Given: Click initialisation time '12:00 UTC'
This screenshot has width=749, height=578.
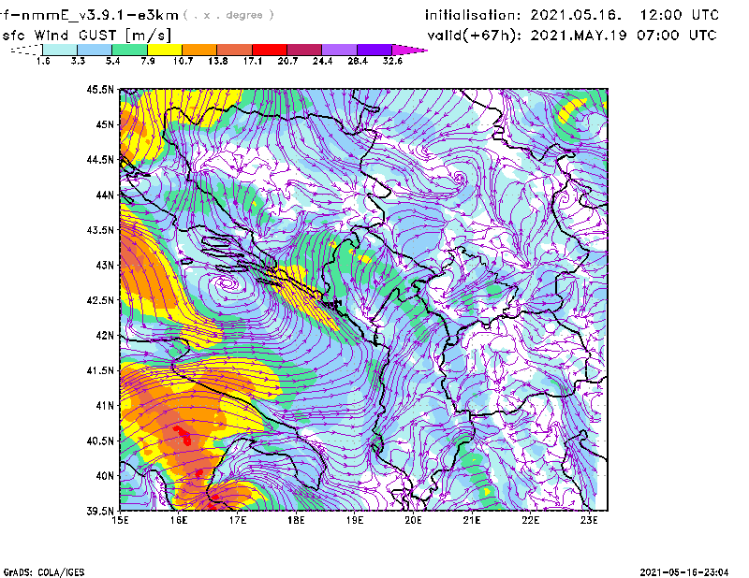Looking at the screenshot, I should coord(680,15).
